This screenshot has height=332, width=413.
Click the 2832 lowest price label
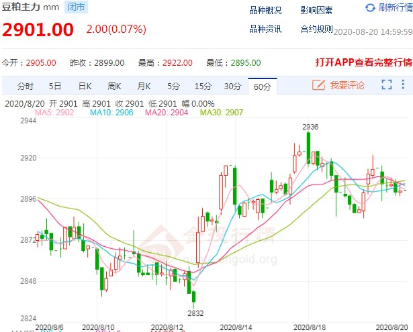(195, 313)
